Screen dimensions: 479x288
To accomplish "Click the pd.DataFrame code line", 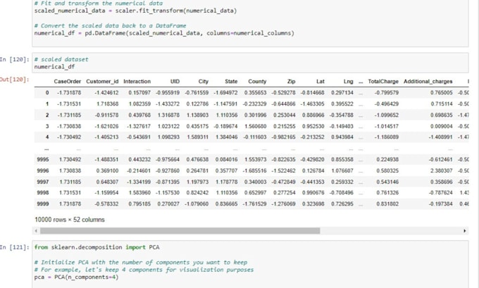I will (164, 33).
